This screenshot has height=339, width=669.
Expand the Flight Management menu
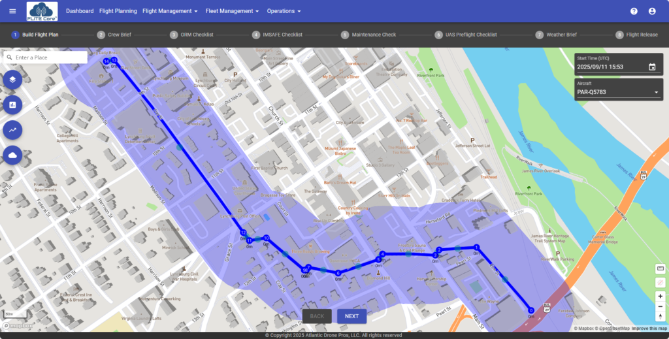170,11
